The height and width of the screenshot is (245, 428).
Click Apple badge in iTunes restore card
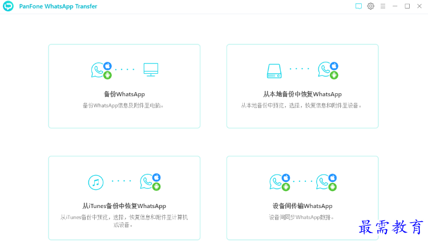coord(156,177)
